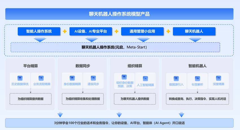
Task: Select the 平台精算 section heading
Action: 30,66
